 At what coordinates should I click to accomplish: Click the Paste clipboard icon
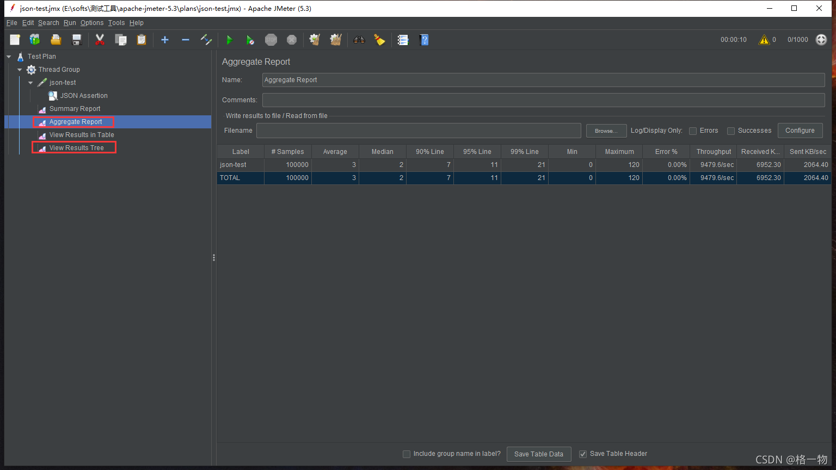142,40
